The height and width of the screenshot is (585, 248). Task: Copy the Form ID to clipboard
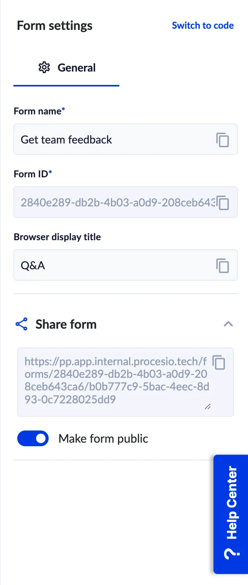click(x=223, y=203)
